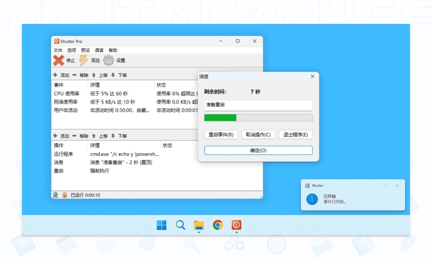The image size is (432, 259).
Task: Dismiss the Shutter notification toast
Action: (x=397, y=186)
